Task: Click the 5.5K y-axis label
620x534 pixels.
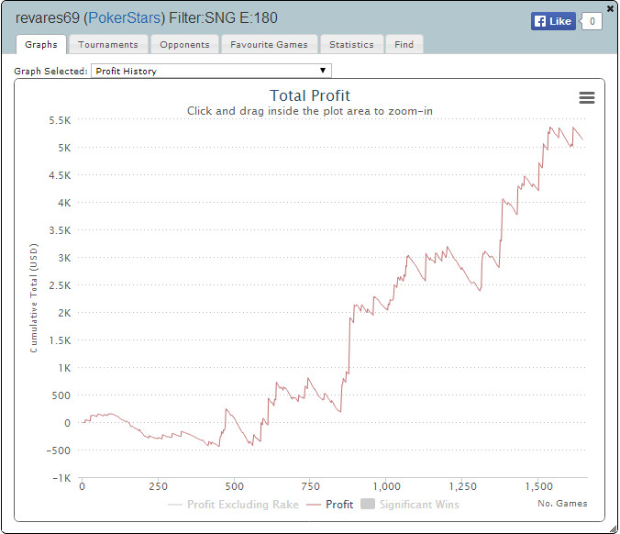Action: 60,120
